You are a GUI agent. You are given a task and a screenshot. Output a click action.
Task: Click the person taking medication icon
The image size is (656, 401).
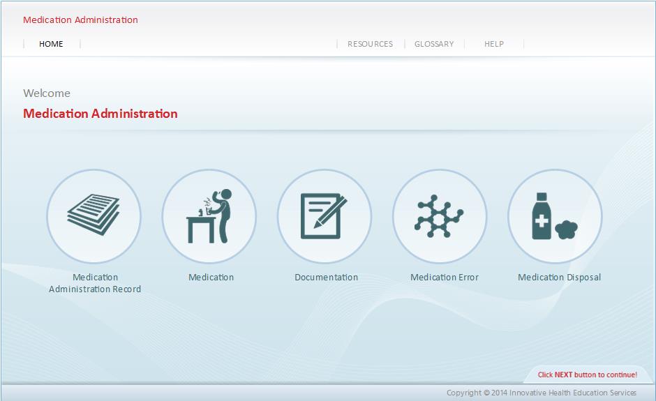pos(209,215)
